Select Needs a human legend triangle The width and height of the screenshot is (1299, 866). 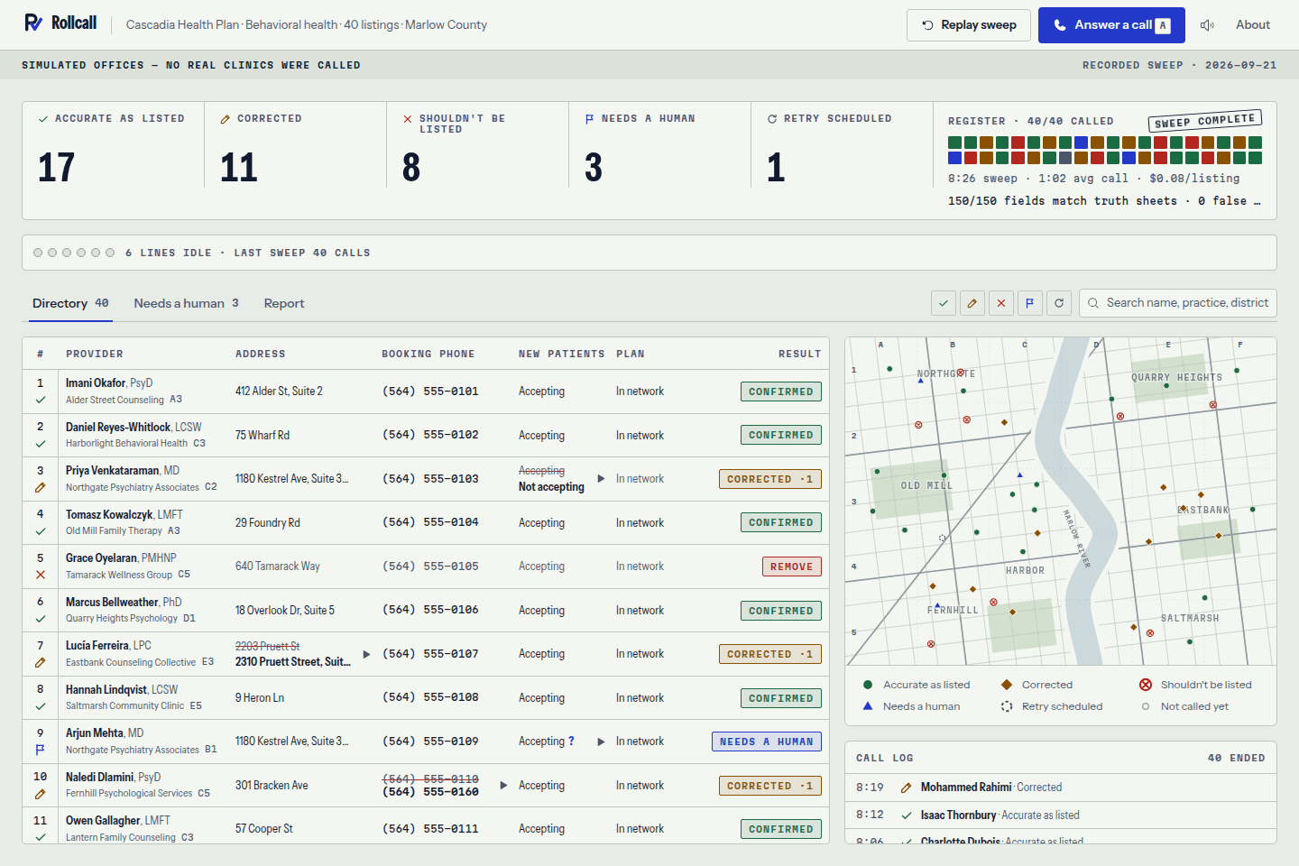coord(868,706)
